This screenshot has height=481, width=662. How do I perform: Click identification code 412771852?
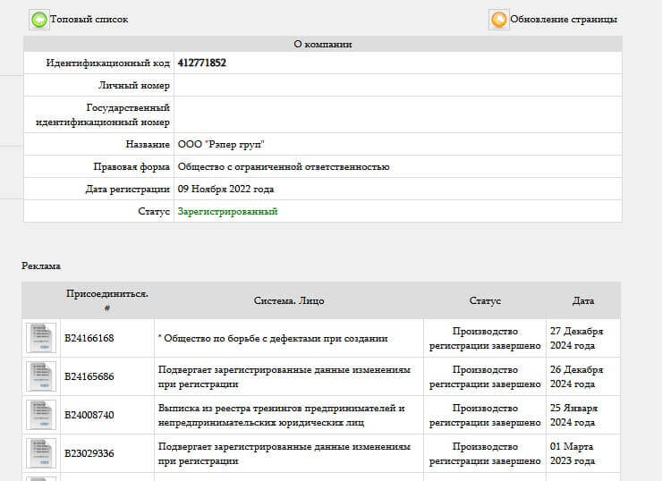[202, 63]
